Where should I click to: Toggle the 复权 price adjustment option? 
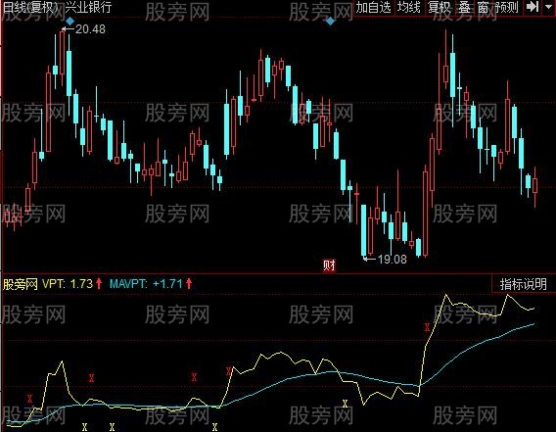click(439, 7)
